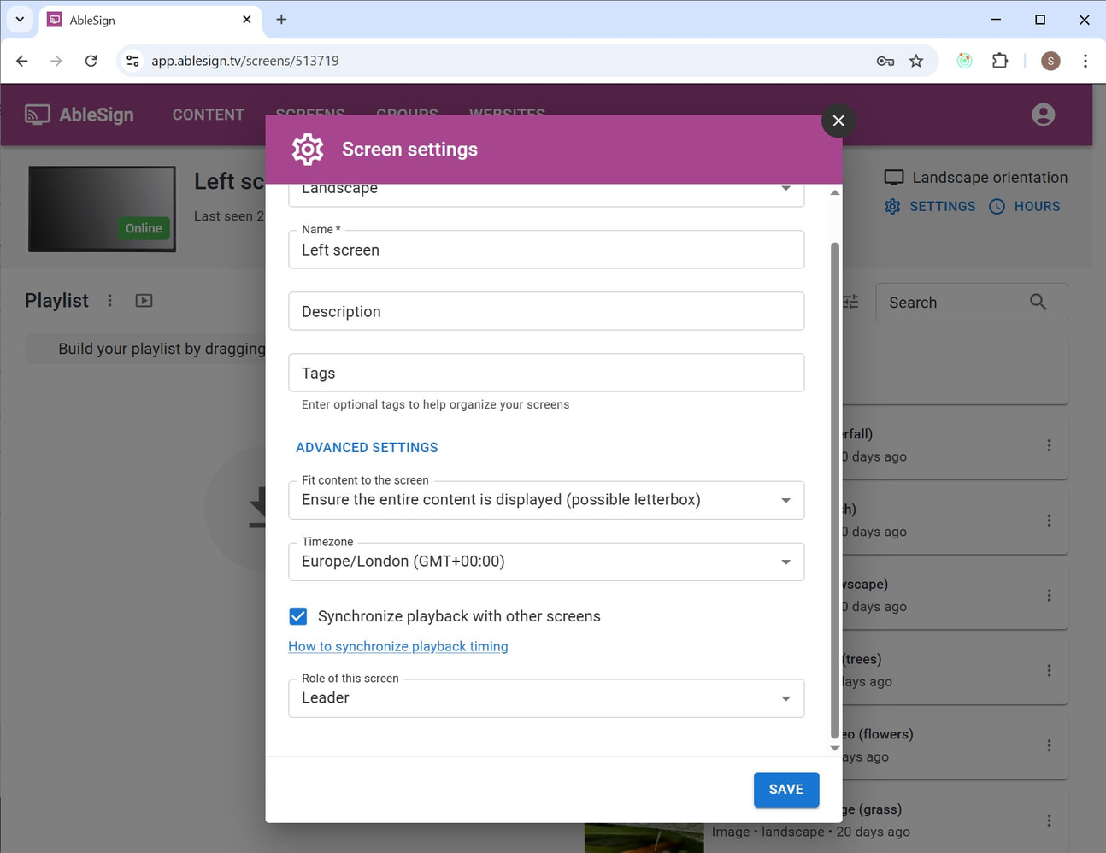The image size is (1106, 853).
Task: Open the three-dot menu on the flowers video
Action: (x=1050, y=744)
